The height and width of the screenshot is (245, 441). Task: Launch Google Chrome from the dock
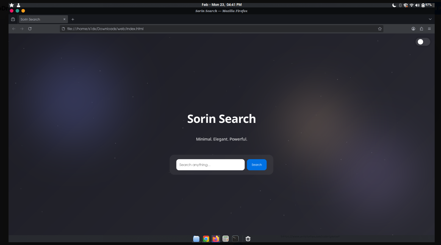tap(206, 239)
